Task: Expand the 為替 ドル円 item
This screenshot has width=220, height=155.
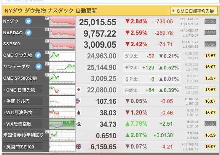Action: click(x=22, y=101)
